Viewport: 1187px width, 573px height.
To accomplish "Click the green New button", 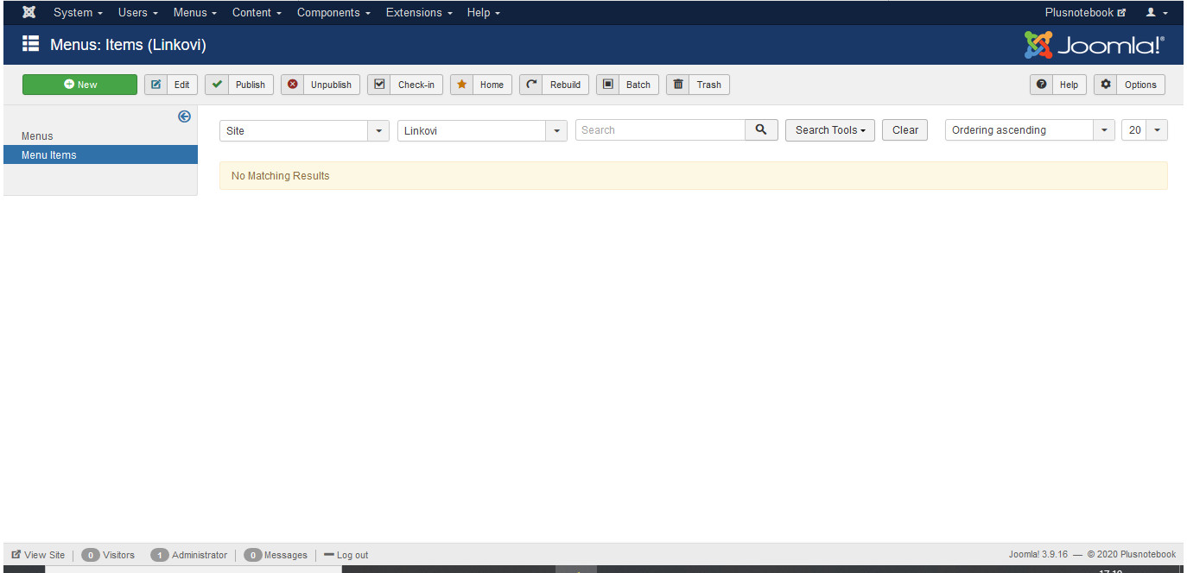I will point(79,85).
